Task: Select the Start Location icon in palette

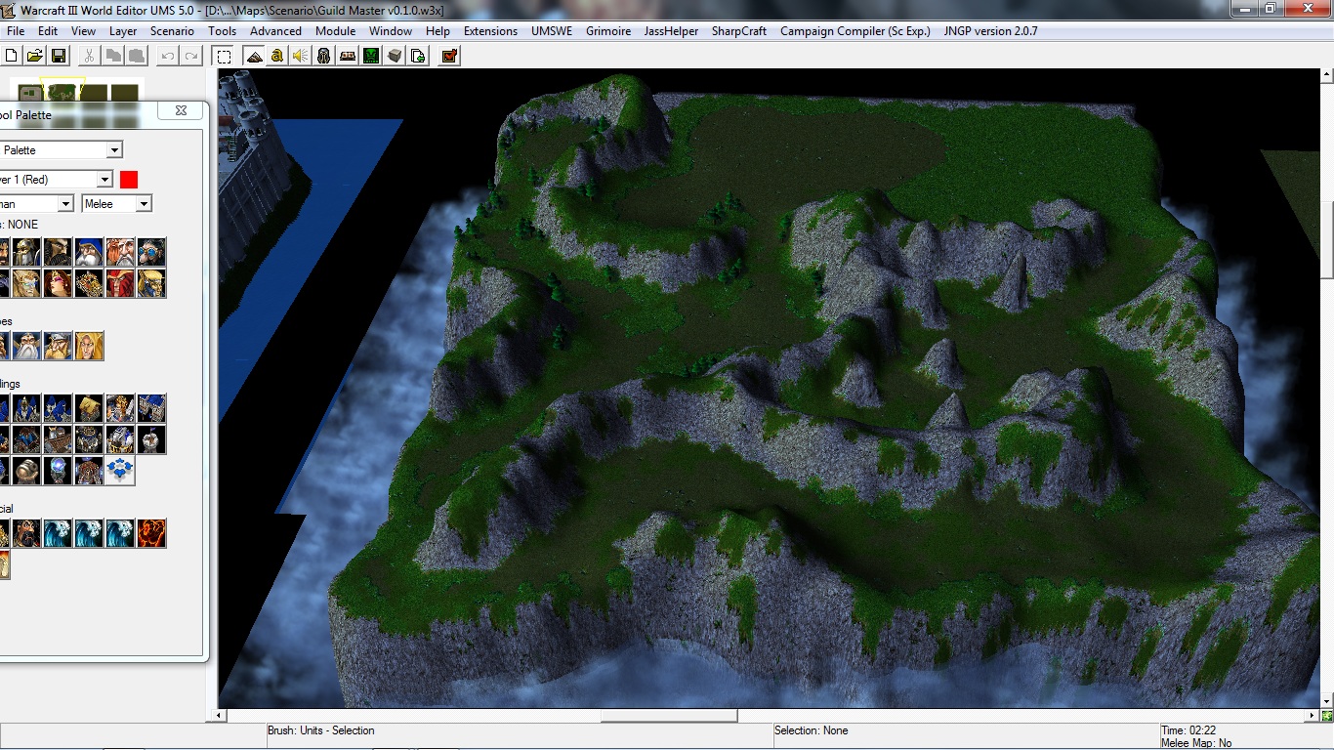Action: [x=119, y=472]
